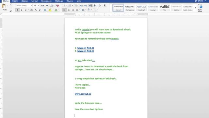This screenshot has height=118, width=209.
Task: Toggle justify alignment
Action: tap(77, 10)
